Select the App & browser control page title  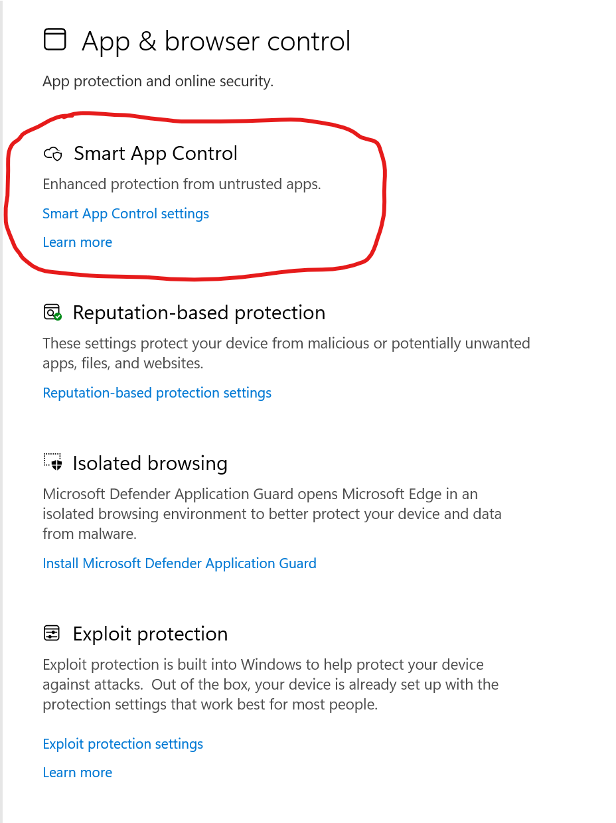coord(216,41)
